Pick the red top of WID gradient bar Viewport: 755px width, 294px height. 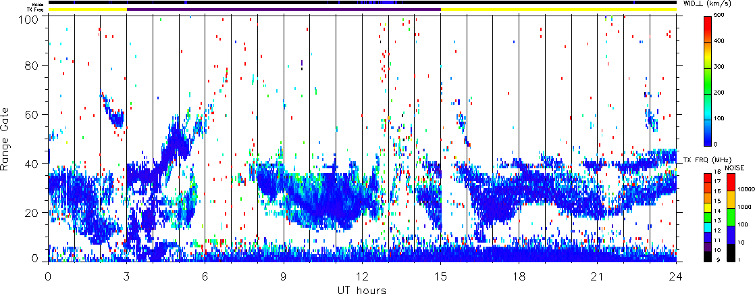click(707, 22)
